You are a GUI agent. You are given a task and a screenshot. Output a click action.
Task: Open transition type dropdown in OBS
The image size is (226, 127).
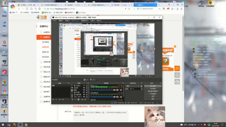(x=132, y=86)
